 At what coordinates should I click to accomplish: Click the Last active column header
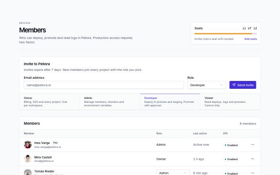[x=200, y=133]
